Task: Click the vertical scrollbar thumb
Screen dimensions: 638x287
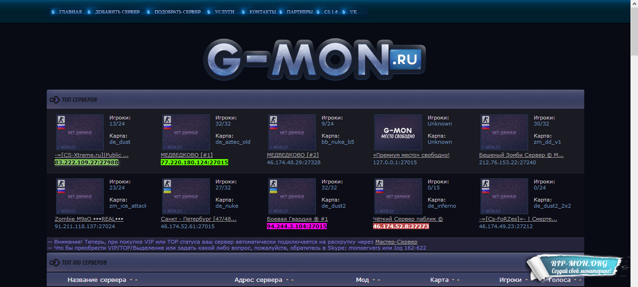Action: 634,31
